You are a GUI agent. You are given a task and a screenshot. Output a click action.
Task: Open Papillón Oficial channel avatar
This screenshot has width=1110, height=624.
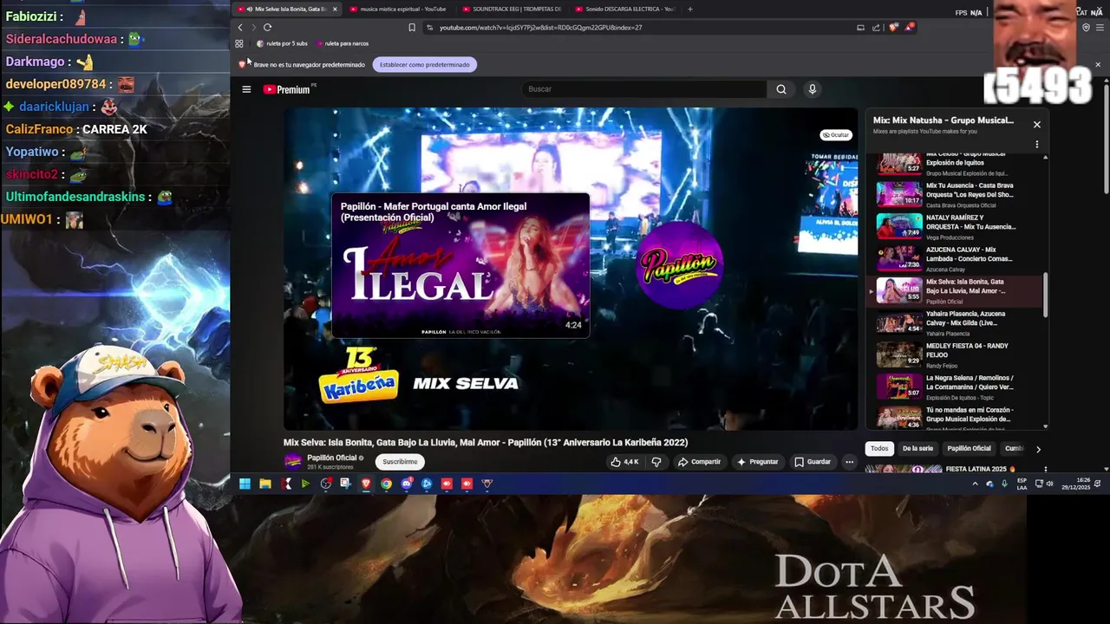[x=293, y=461]
